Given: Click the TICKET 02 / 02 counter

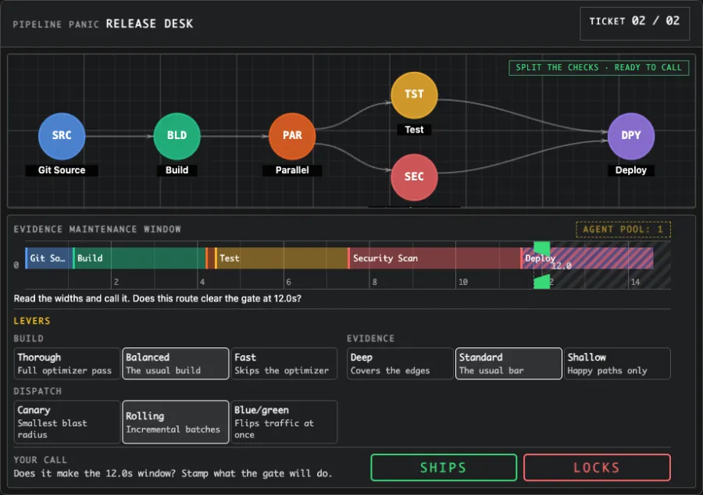Looking at the screenshot, I should point(634,23).
